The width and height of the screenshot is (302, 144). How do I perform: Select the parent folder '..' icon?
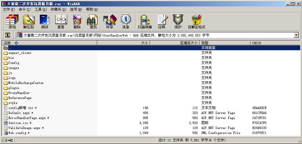[x=6, y=48]
